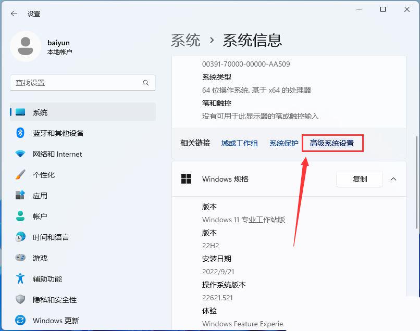The width and height of the screenshot is (420, 331).
Task: Select 帐户 in the sidebar
Action: 83,216
